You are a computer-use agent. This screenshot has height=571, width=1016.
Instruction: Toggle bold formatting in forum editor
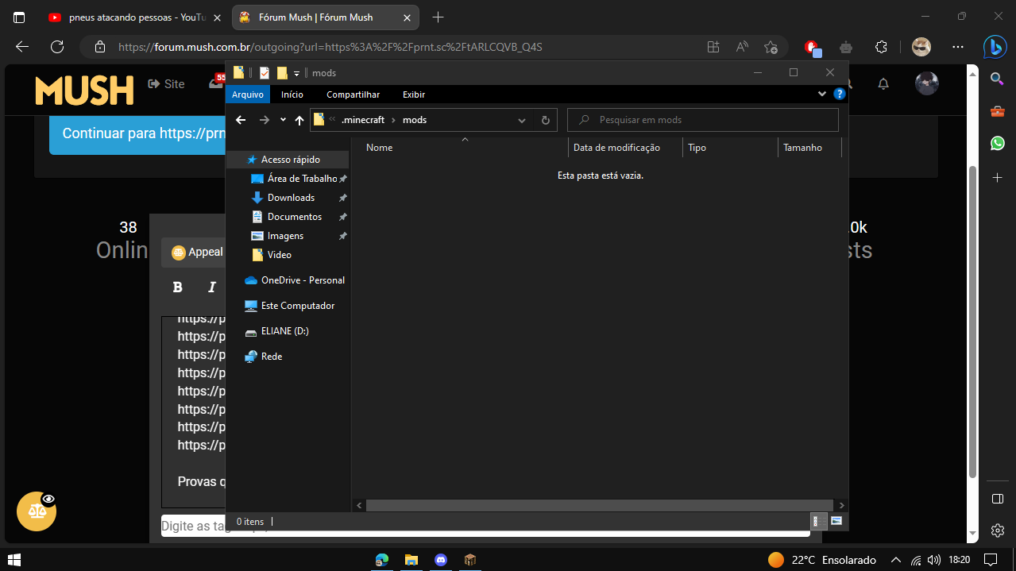click(x=178, y=287)
